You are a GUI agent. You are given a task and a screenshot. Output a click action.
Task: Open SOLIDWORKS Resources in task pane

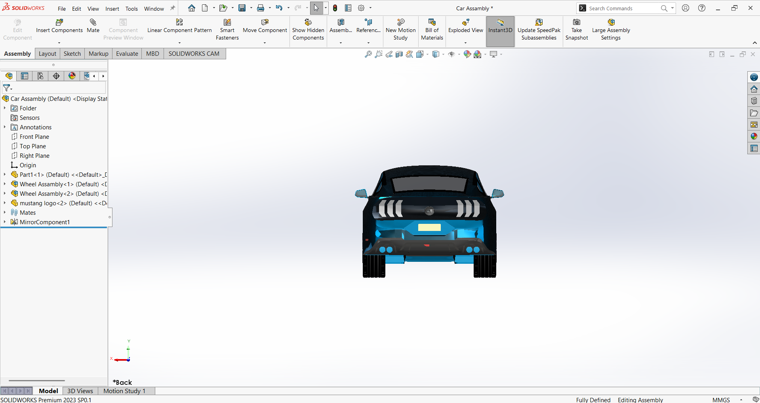coord(754,89)
